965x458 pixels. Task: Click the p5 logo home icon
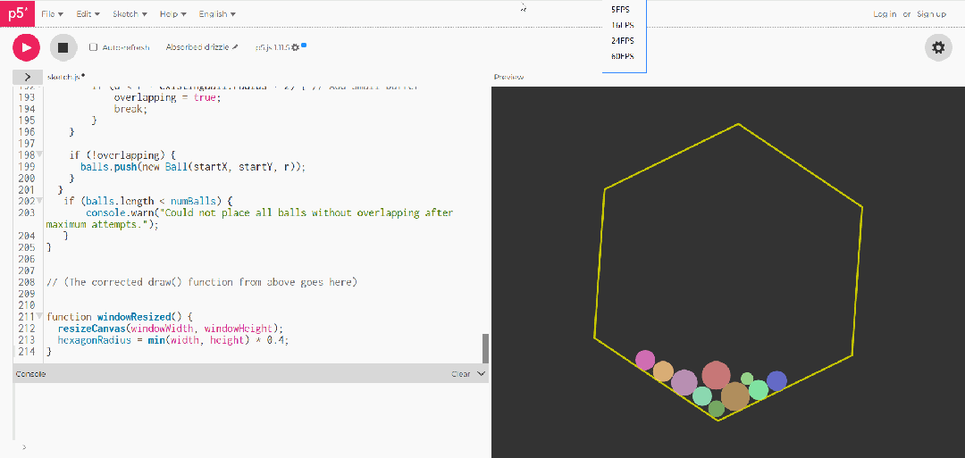[x=17, y=13]
